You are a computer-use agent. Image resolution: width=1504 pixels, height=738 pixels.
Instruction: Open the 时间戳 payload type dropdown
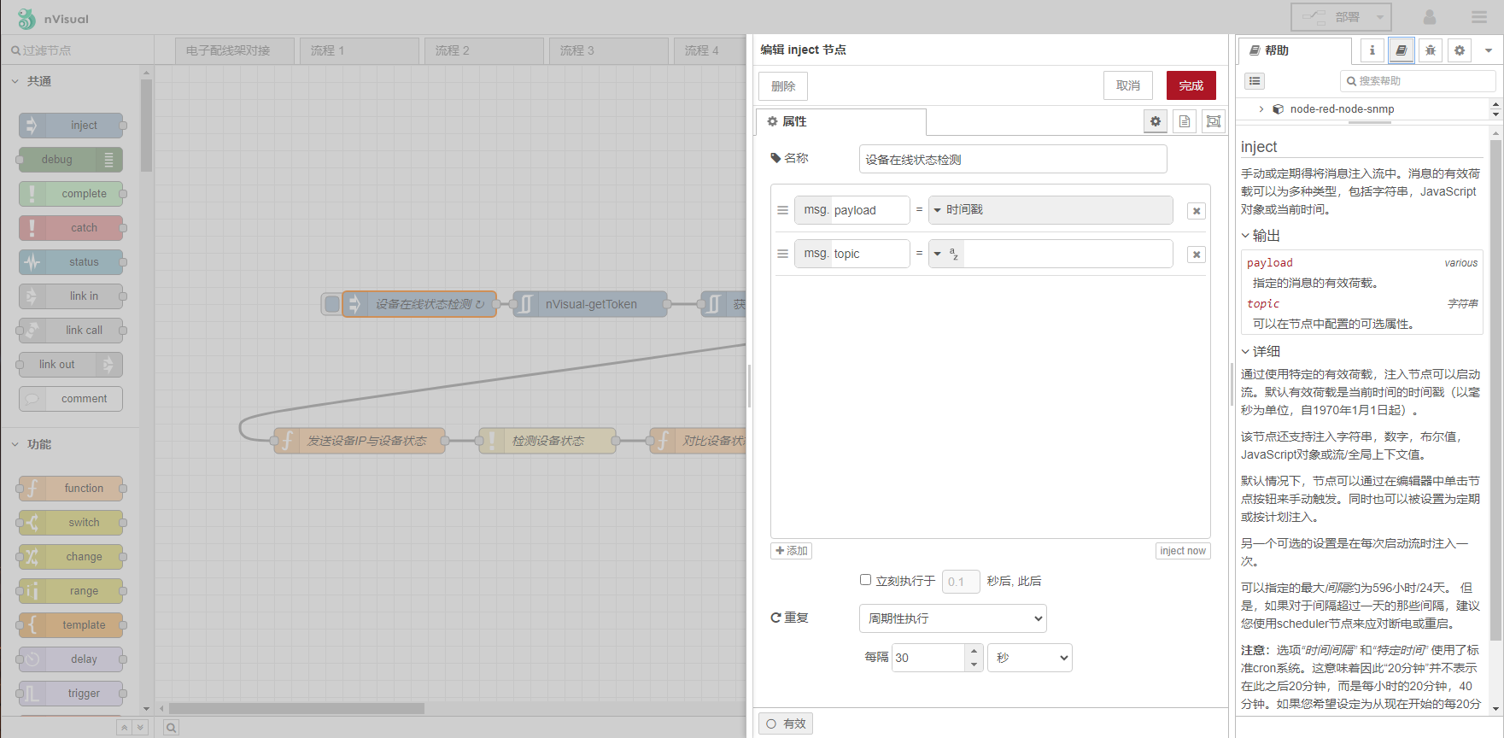(x=938, y=210)
